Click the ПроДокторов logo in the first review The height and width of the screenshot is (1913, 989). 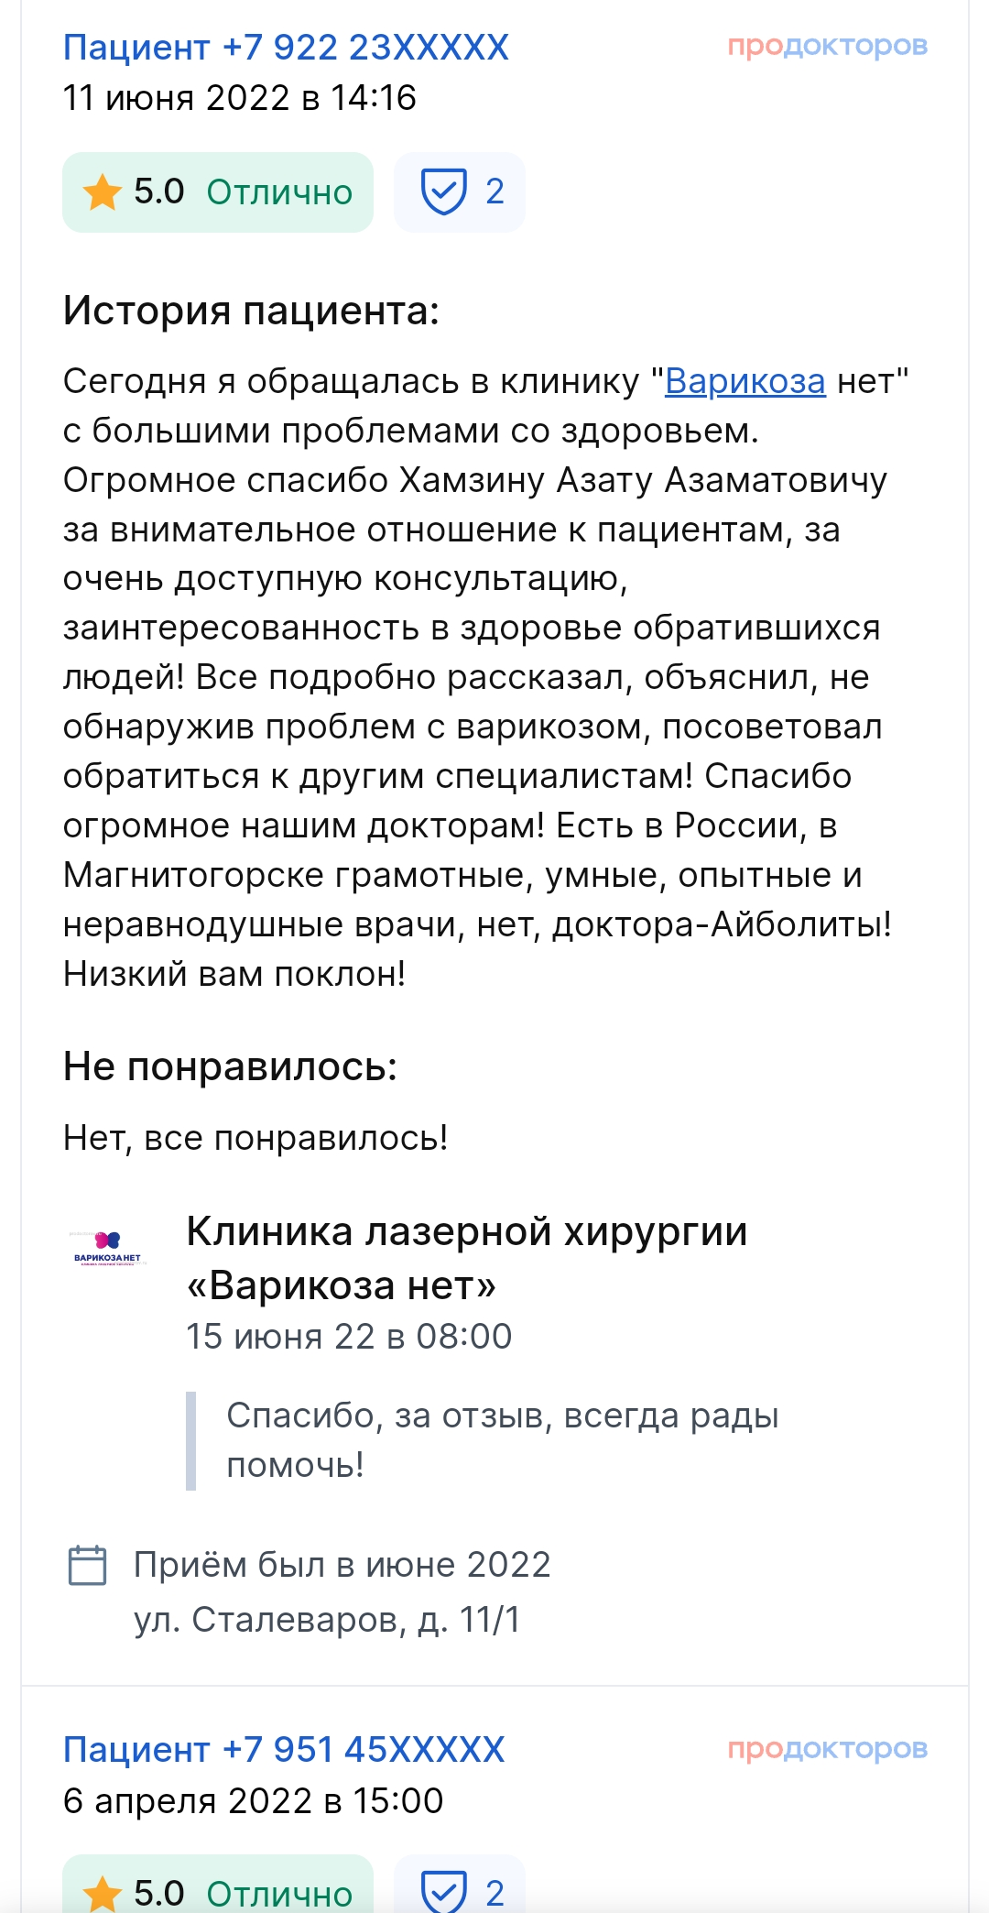pos(827,46)
